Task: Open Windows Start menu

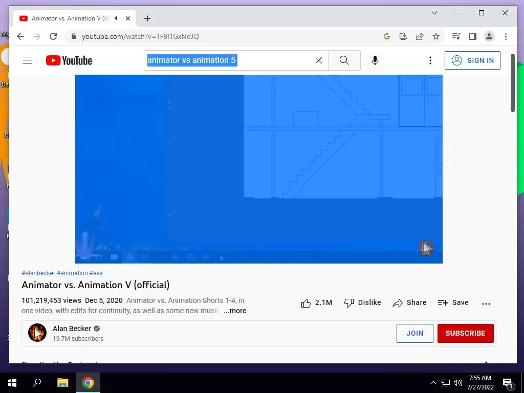Action: pos(12,383)
